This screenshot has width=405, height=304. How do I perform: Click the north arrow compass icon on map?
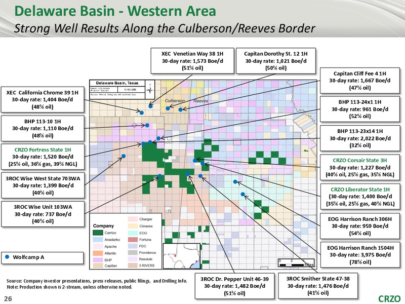(x=150, y=90)
